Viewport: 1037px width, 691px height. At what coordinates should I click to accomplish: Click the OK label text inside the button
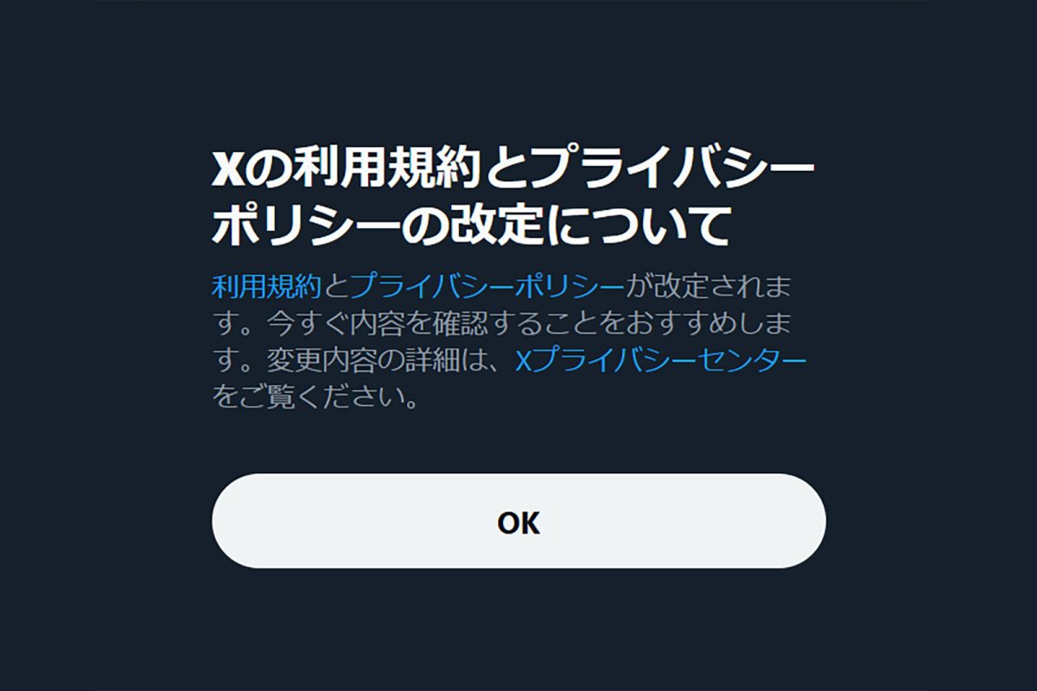pos(518,523)
